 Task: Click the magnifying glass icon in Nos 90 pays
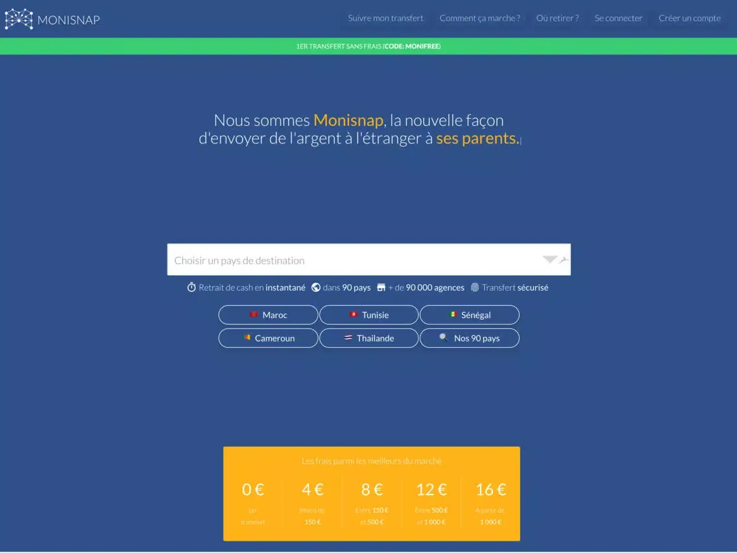(x=443, y=337)
